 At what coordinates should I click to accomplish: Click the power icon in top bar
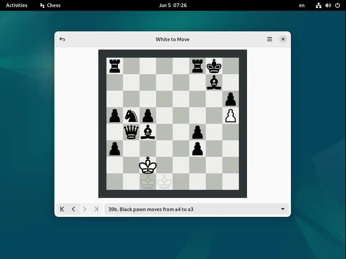338,5
